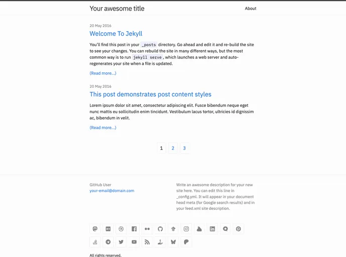Open the About page in header
This screenshot has height=257, width=346.
pyautogui.click(x=250, y=9)
